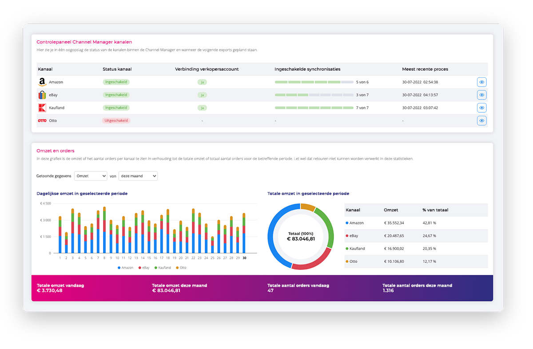Click the orange Otto segment of donut chart
This screenshot has width=533, height=349.
point(307,207)
